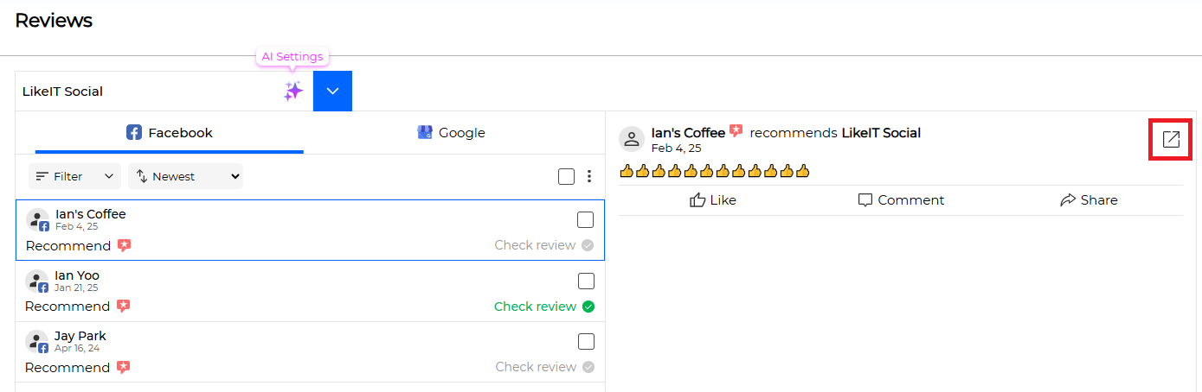1202x392 pixels.
Task: Click date Feb 4, 25 in review detail
Action: [x=676, y=149]
